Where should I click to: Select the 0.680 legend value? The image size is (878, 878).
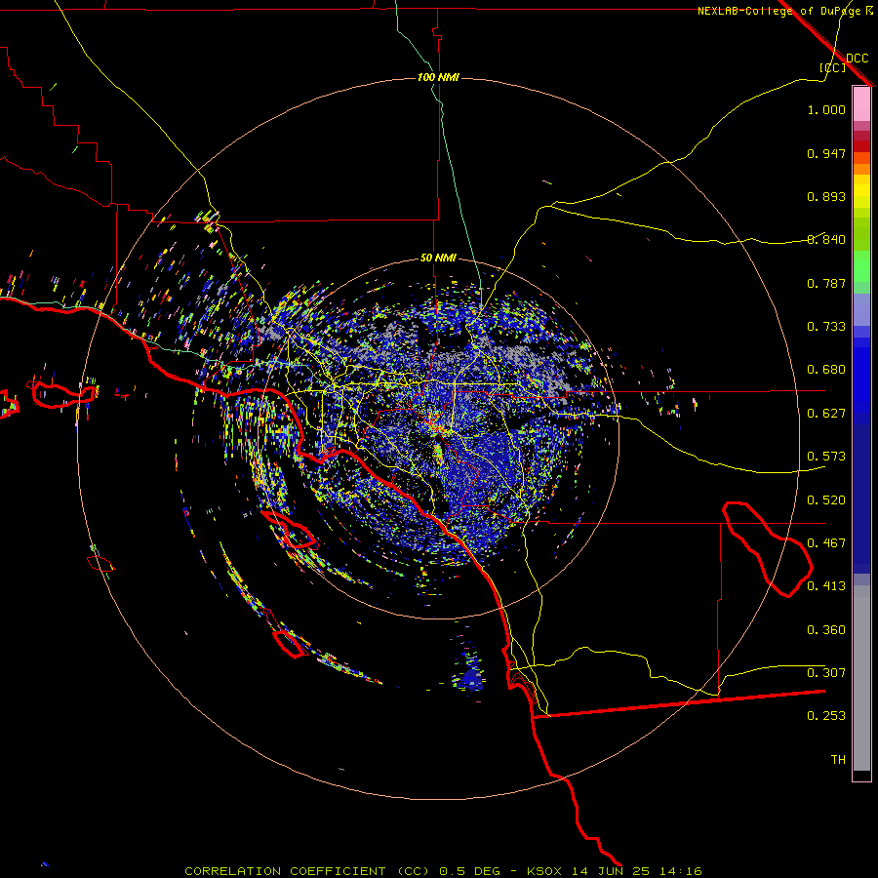pyautogui.click(x=826, y=370)
